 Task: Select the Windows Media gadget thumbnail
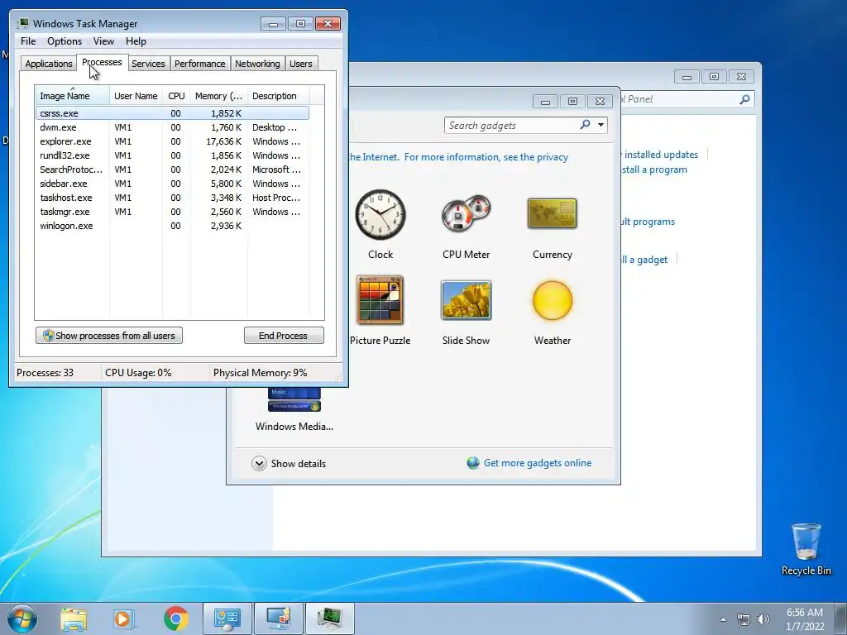click(x=294, y=400)
